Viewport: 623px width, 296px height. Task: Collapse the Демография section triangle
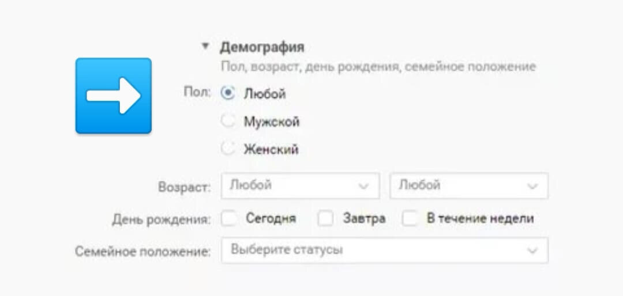(x=205, y=46)
